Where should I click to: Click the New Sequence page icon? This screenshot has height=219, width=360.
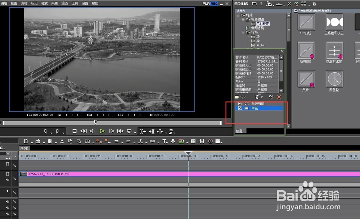pos(26,141)
